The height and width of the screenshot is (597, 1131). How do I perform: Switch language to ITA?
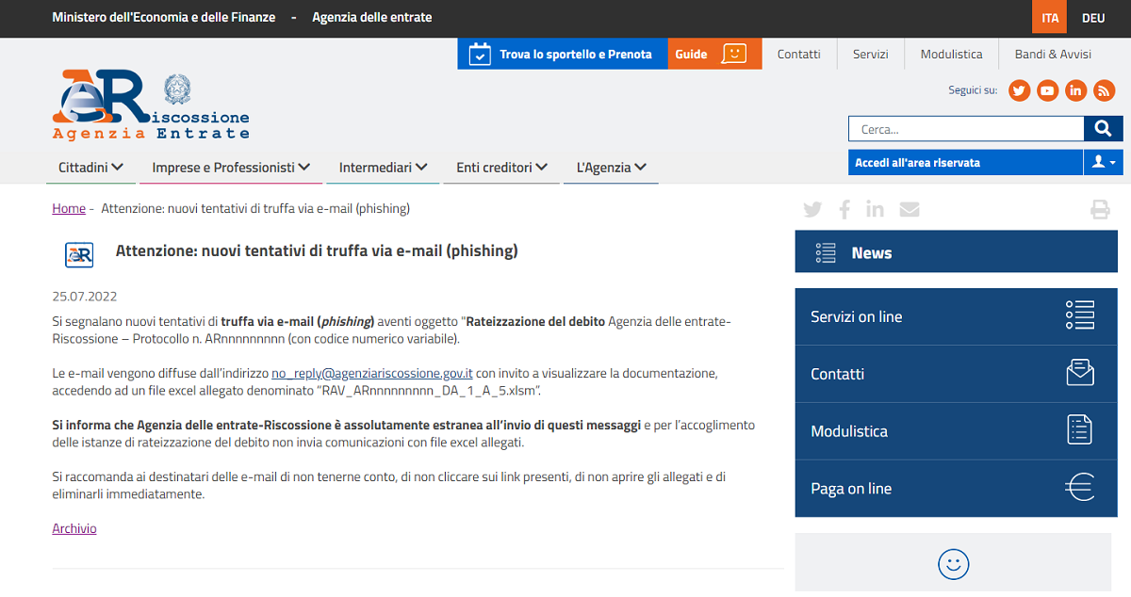1050,18
